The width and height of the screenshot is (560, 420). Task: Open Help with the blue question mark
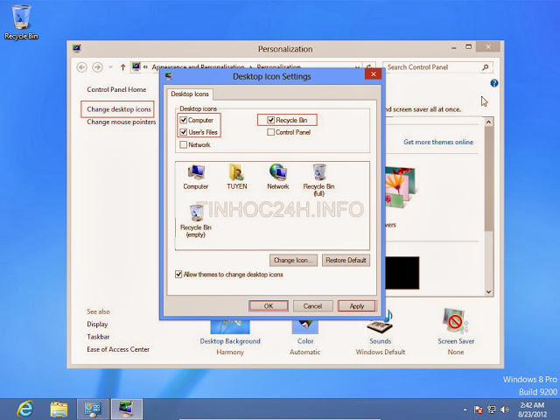click(x=493, y=83)
